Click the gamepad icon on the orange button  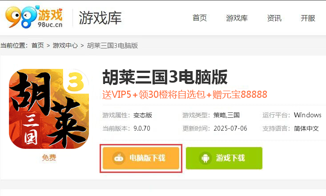(119, 158)
